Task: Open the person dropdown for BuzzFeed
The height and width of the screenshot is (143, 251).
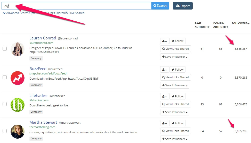Action: [x=164, y=70]
